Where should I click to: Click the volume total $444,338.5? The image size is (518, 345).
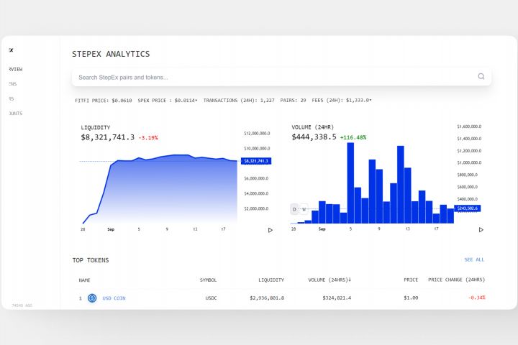(314, 137)
